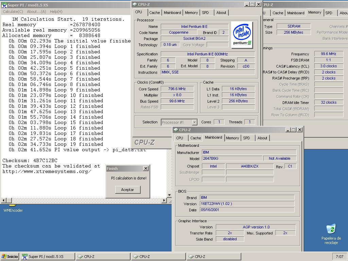Click Not Available field beside Model
Viewport: 348px width, 261px height.
[x=279, y=158]
